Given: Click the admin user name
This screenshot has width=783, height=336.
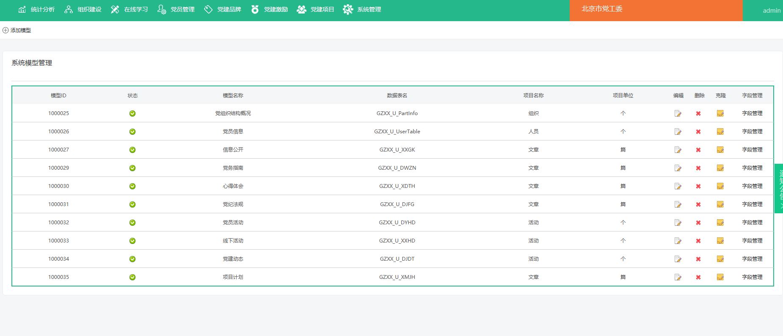Looking at the screenshot, I should [771, 11].
